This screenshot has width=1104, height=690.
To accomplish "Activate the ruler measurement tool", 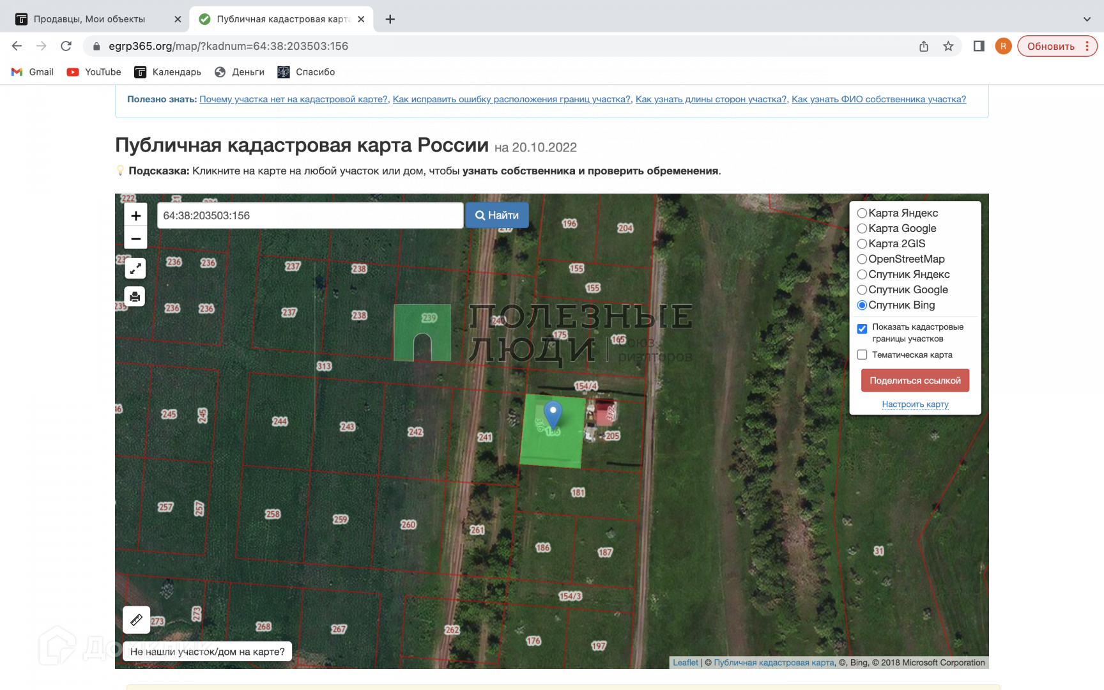I will [x=136, y=620].
